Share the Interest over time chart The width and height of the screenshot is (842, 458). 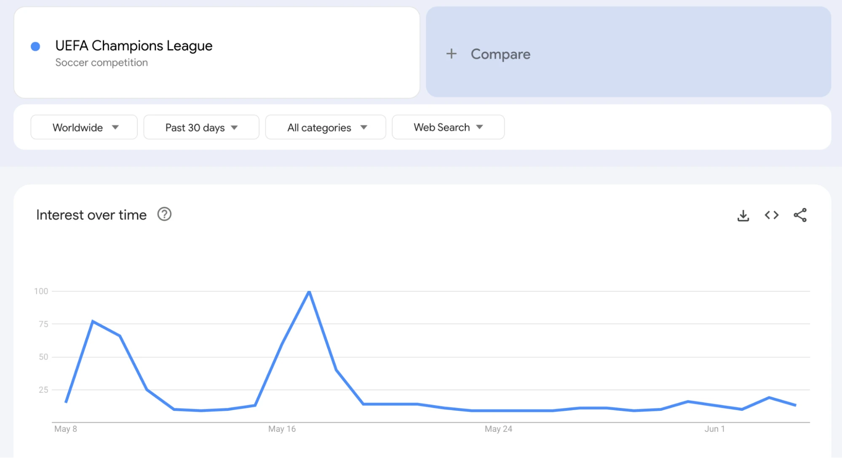point(800,215)
